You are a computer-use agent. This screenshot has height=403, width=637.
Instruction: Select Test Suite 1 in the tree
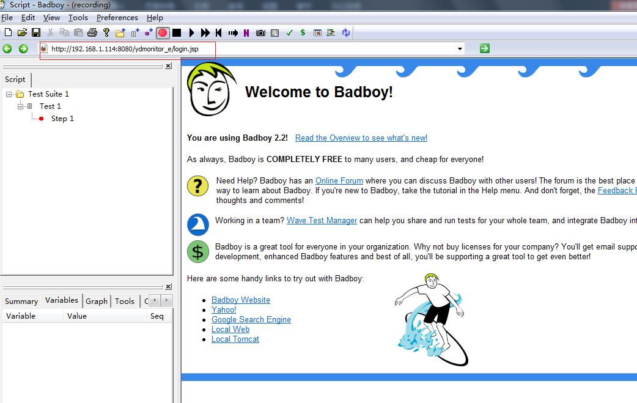(48, 94)
